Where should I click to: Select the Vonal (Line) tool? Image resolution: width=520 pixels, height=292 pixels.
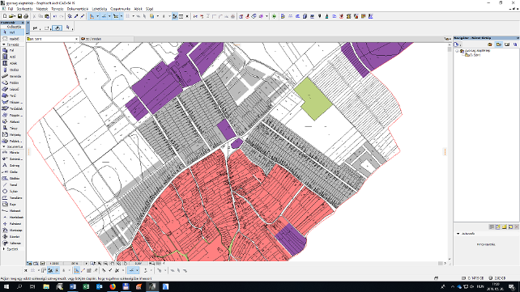12,185
